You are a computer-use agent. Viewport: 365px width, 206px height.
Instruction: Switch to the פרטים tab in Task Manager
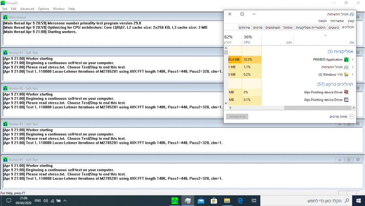[x=258, y=27]
